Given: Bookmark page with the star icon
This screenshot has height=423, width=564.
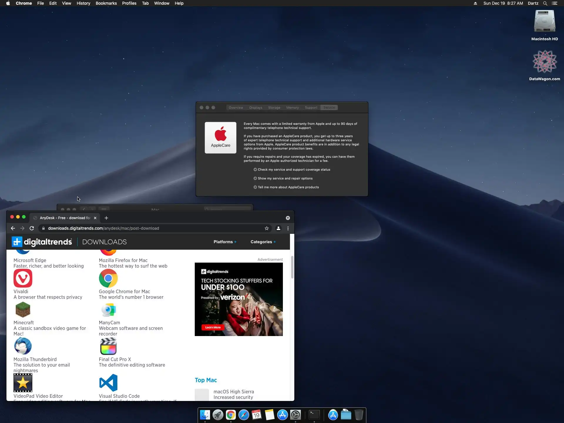Looking at the screenshot, I should [266, 228].
